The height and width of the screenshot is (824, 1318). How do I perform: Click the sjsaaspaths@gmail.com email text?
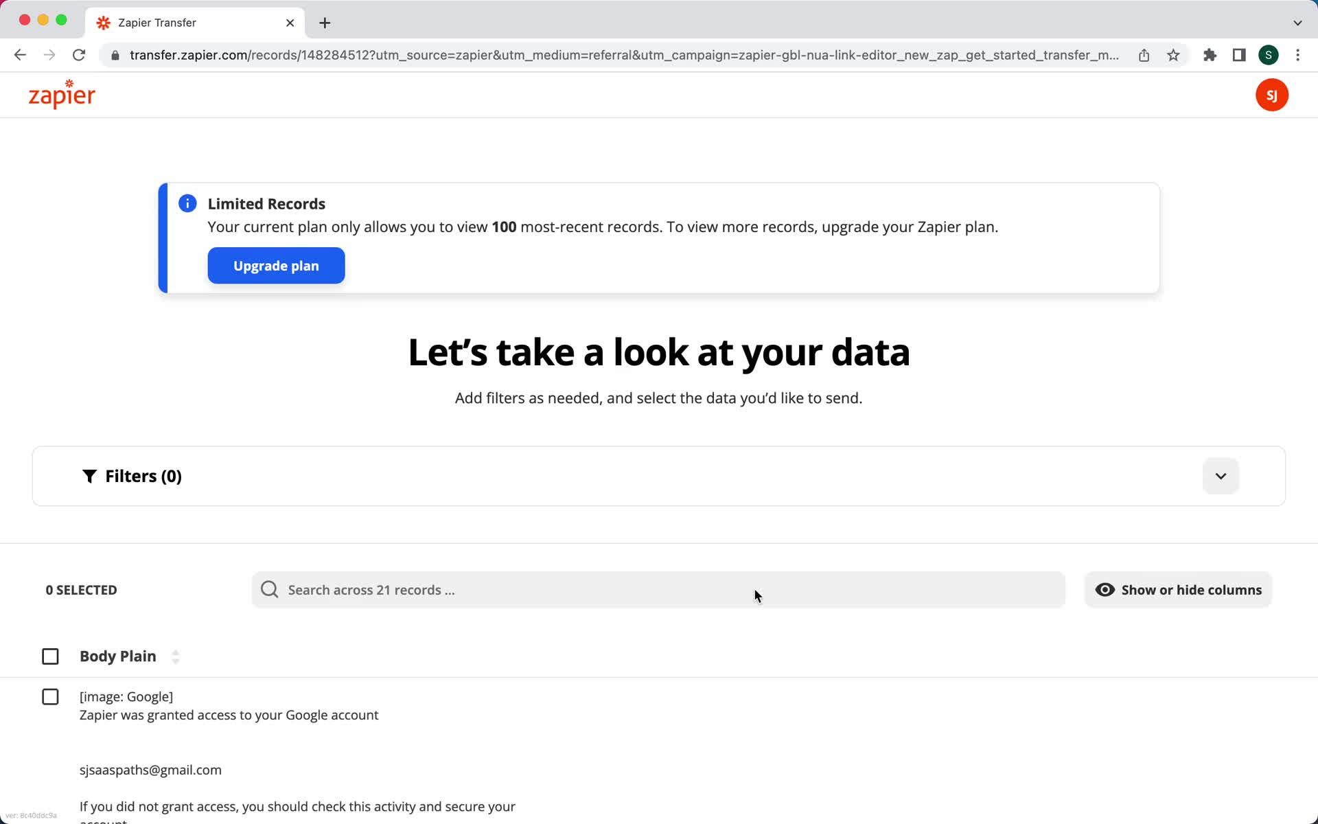150,769
